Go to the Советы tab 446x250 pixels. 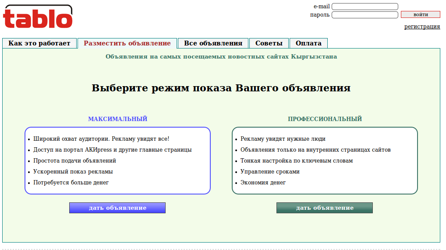[x=269, y=43]
